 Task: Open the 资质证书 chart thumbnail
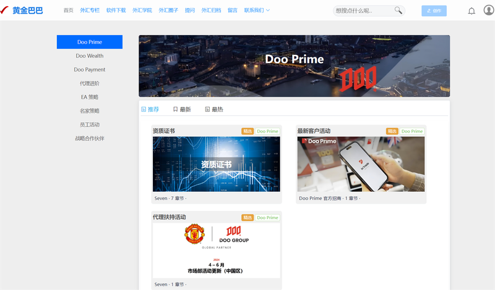click(216, 164)
